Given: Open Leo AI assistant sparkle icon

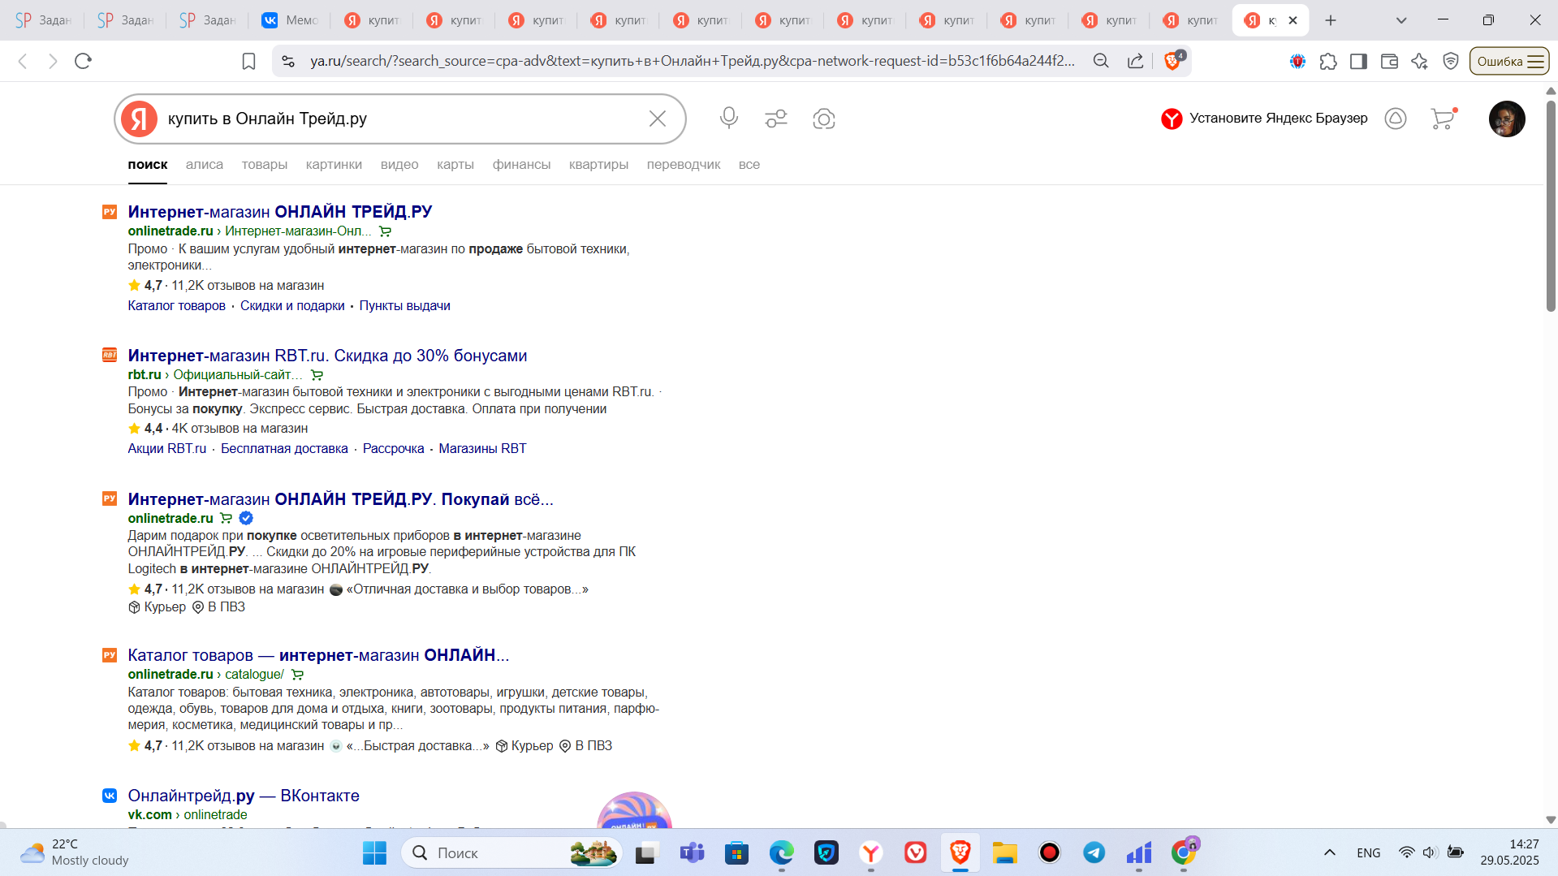Looking at the screenshot, I should (x=1419, y=61).
